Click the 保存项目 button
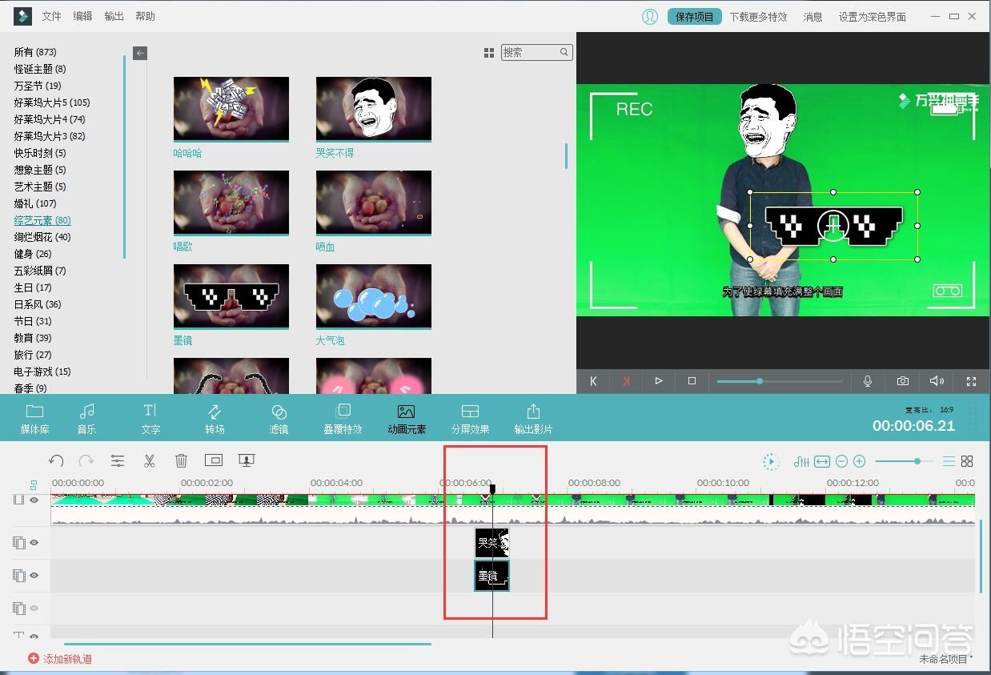The width and height of the screenshot is (991, 675). click(694, 17)
